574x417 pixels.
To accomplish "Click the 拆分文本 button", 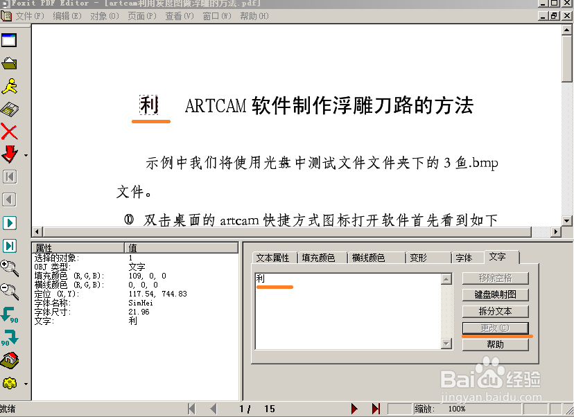I will click(495, 311).
